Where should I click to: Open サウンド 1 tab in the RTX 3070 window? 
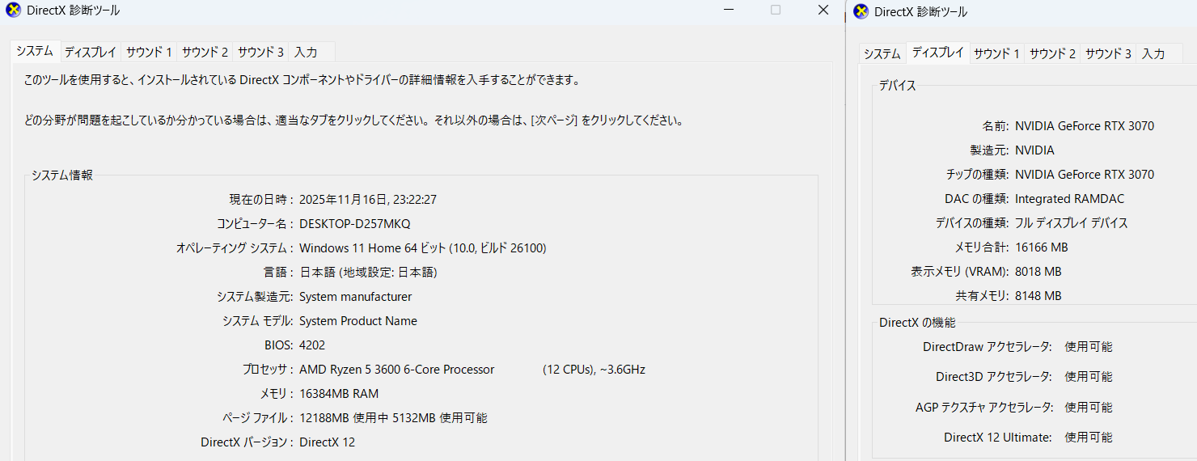point(996,53)
